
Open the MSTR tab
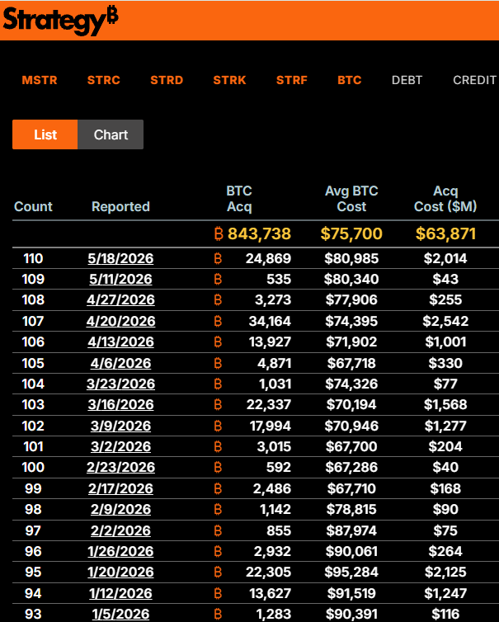pyautogui.click(x=40, y=80)
